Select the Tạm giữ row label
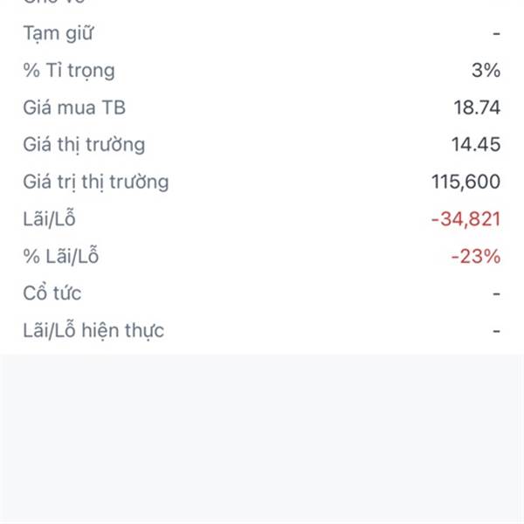This screenshot has width=524, height=524. tap(59, 33)
